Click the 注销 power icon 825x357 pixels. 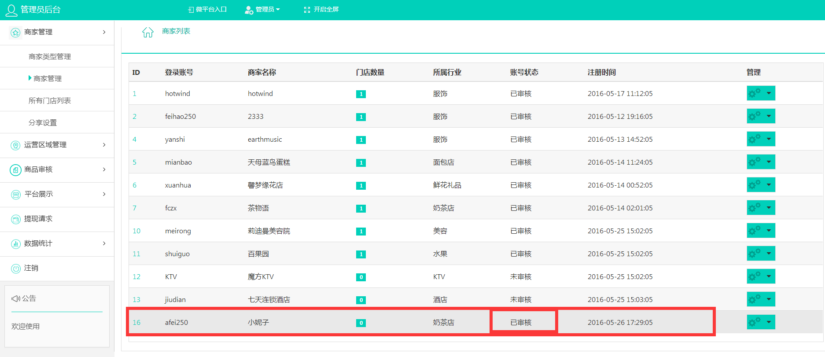tap(15, 269)
